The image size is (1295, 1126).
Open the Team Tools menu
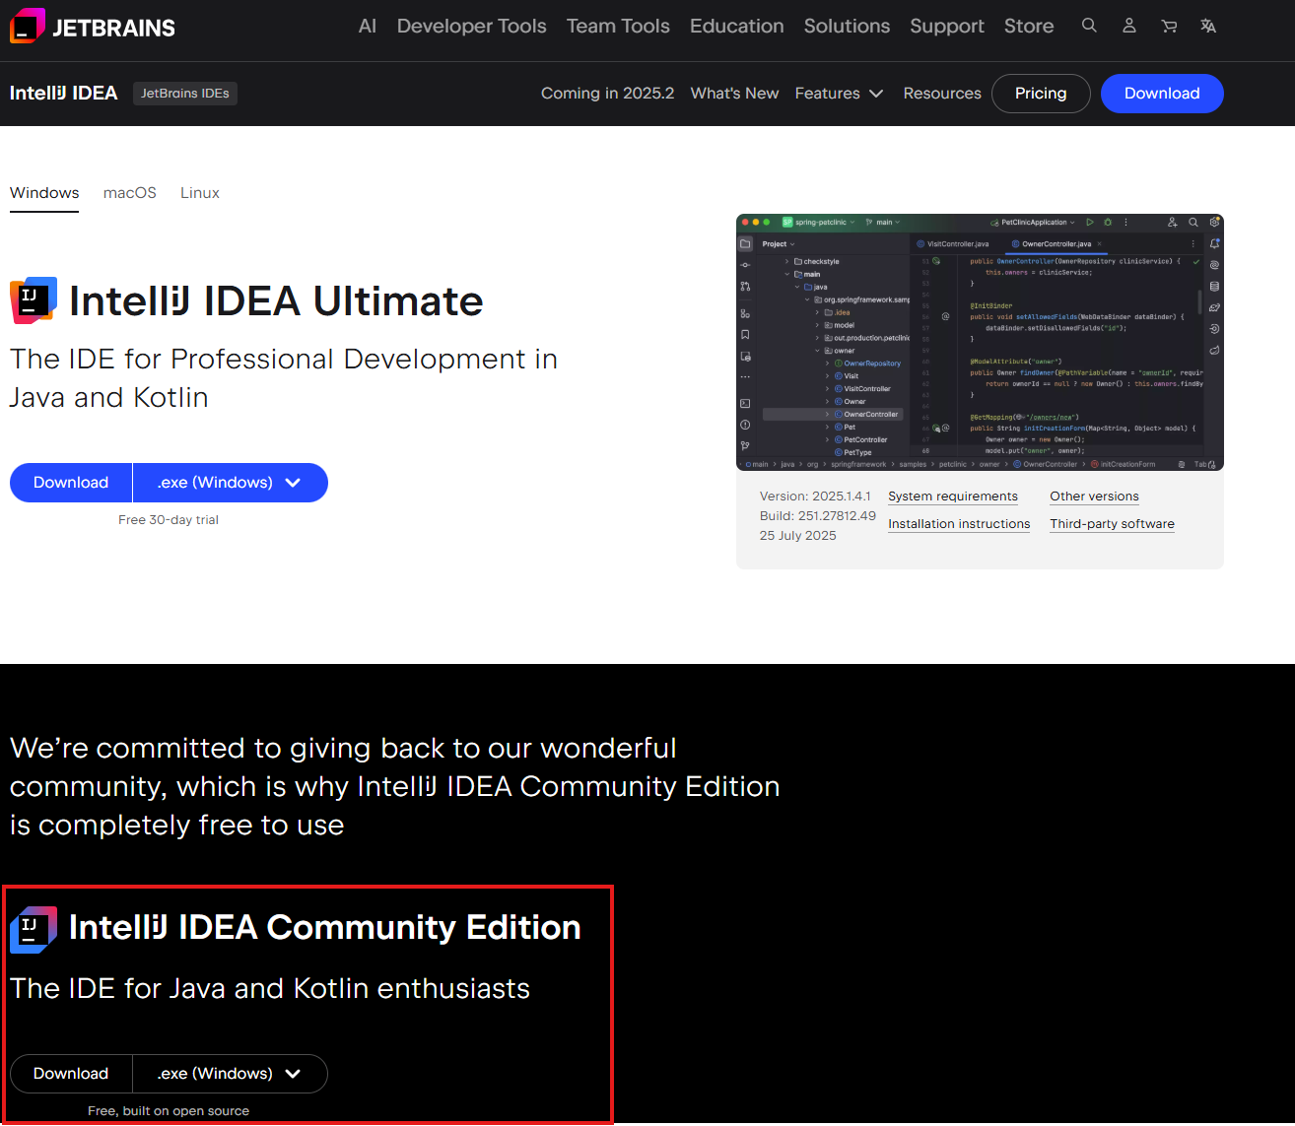[618, 27]
